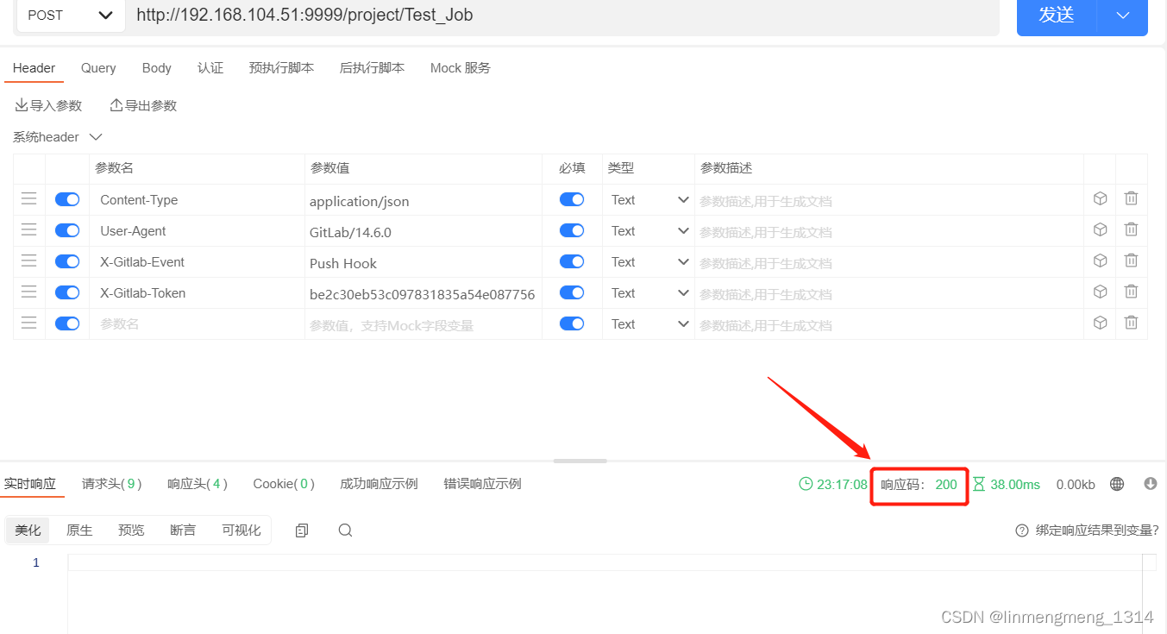
Task: Open the 成功响应示例 tab
Action: point(379,484)
